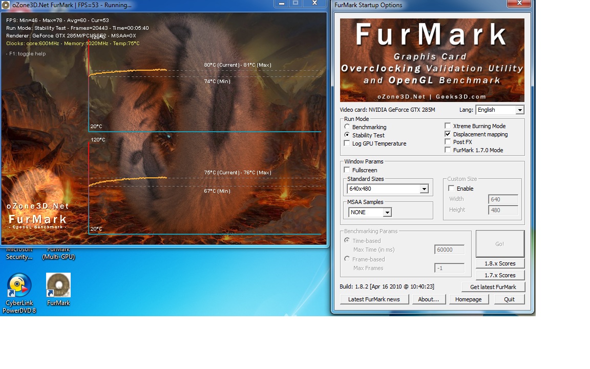
Task: Close the FurMark Startup Options window
Action: [519, 4]
